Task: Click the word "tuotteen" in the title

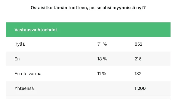Action: pos(77,8)
